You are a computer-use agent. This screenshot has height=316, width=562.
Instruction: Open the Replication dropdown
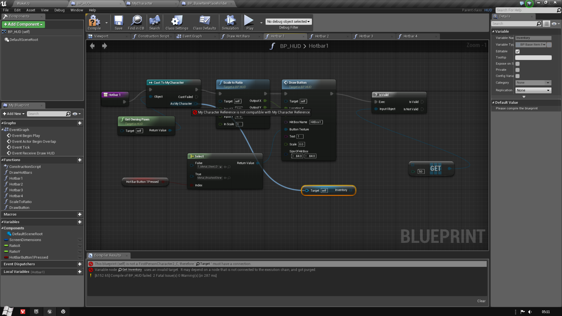pyautogui.click(x=533, y=90)
